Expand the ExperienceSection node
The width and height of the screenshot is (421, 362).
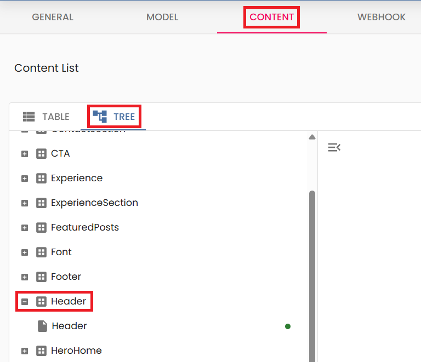point(25,203)
